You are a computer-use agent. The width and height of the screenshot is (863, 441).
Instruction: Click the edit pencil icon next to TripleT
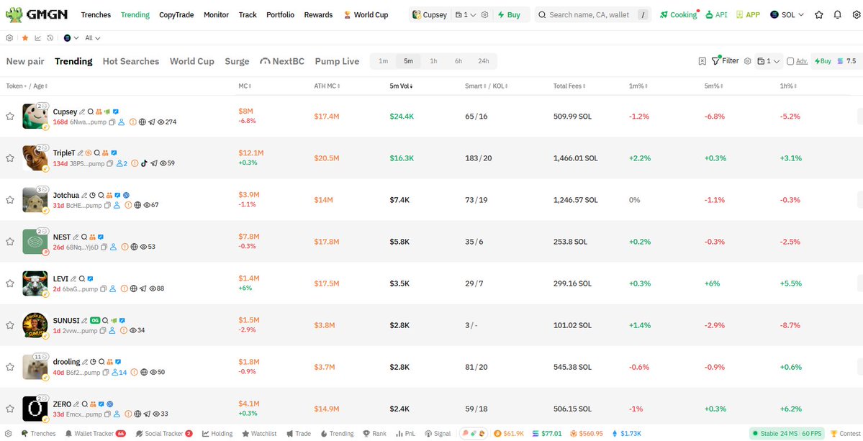(x=81, y=153)
